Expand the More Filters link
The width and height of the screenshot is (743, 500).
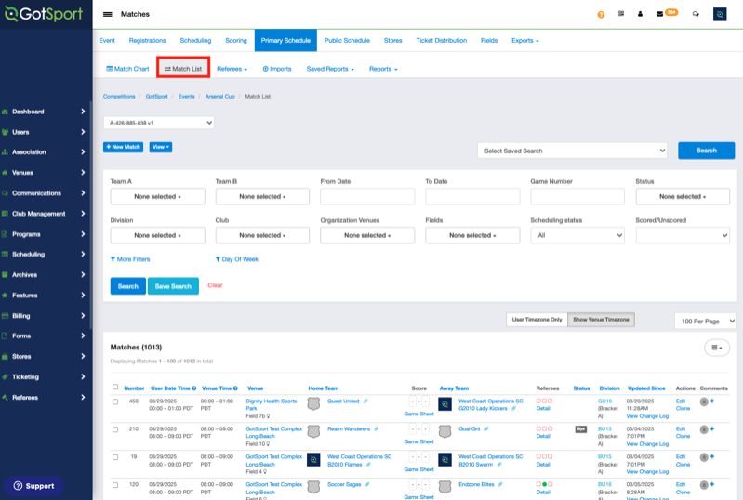coord(130,259)
